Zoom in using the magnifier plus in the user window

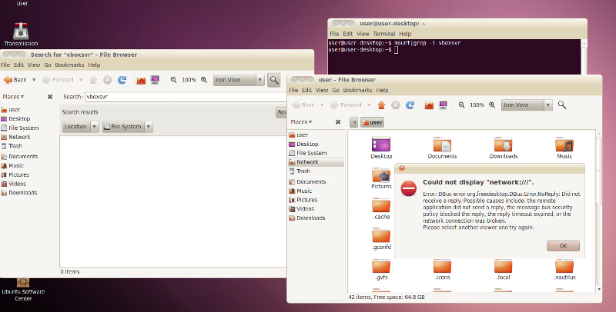492,105
